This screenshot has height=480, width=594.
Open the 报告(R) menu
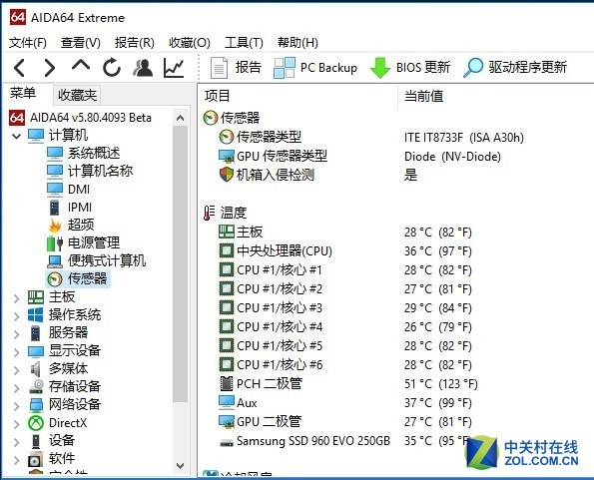pyautogui.click(x=135, y=43)
